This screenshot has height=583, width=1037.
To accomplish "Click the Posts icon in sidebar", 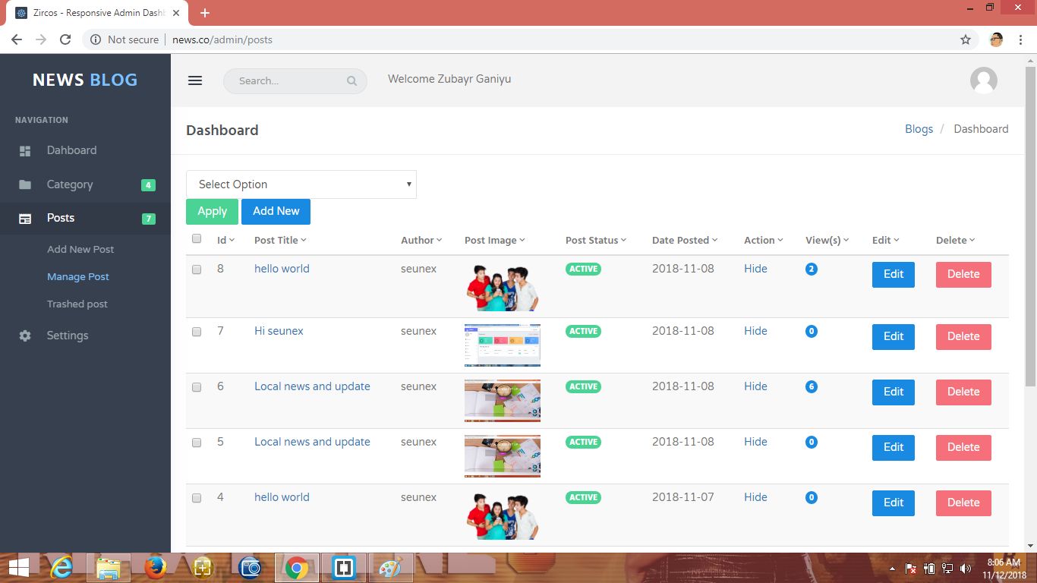I will (25, 219).
